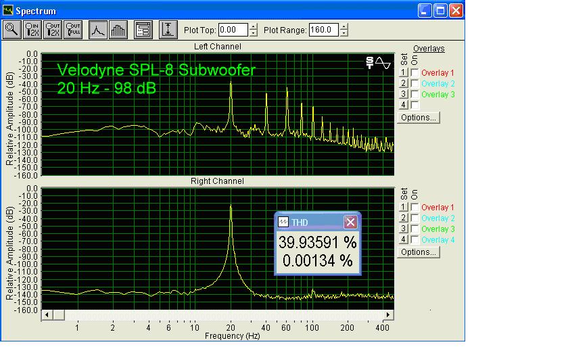Enable Overlay 3 on the Right Channel
568x355 pixels.
415,229
